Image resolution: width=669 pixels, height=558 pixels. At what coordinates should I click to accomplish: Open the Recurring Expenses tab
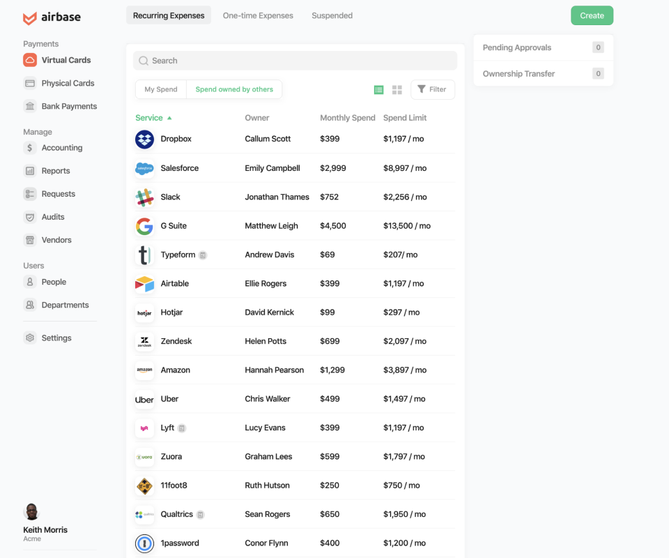pyautogui.click(x=169, y=15)
